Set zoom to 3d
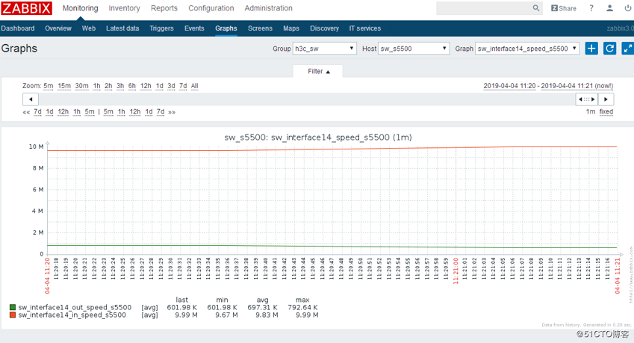The width and height of the screenshot is (634, 343). click(172, 86)
